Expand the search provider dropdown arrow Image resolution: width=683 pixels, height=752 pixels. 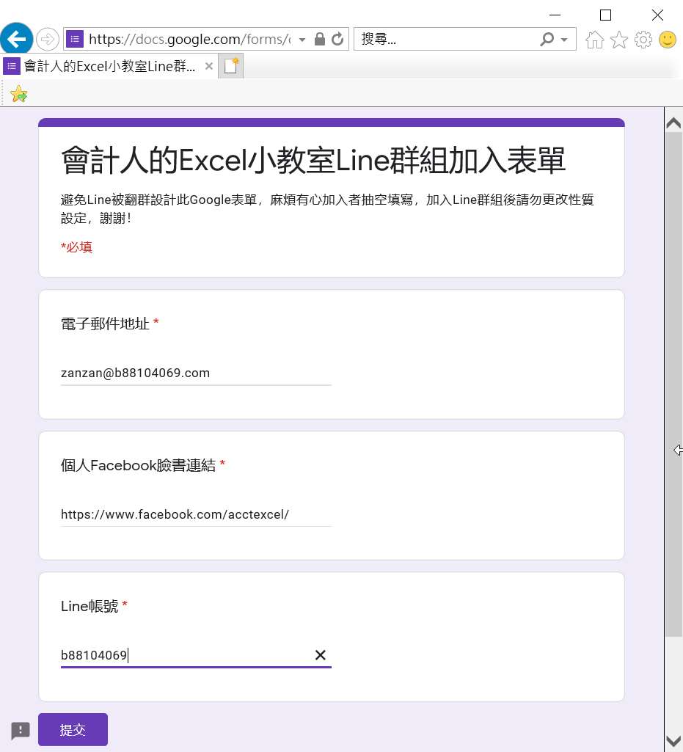tap(564, 40)
